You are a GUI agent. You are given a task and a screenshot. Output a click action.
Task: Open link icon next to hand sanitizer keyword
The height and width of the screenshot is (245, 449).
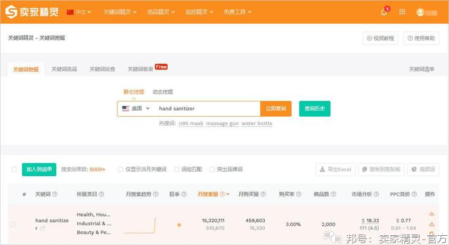coord(43,228)
